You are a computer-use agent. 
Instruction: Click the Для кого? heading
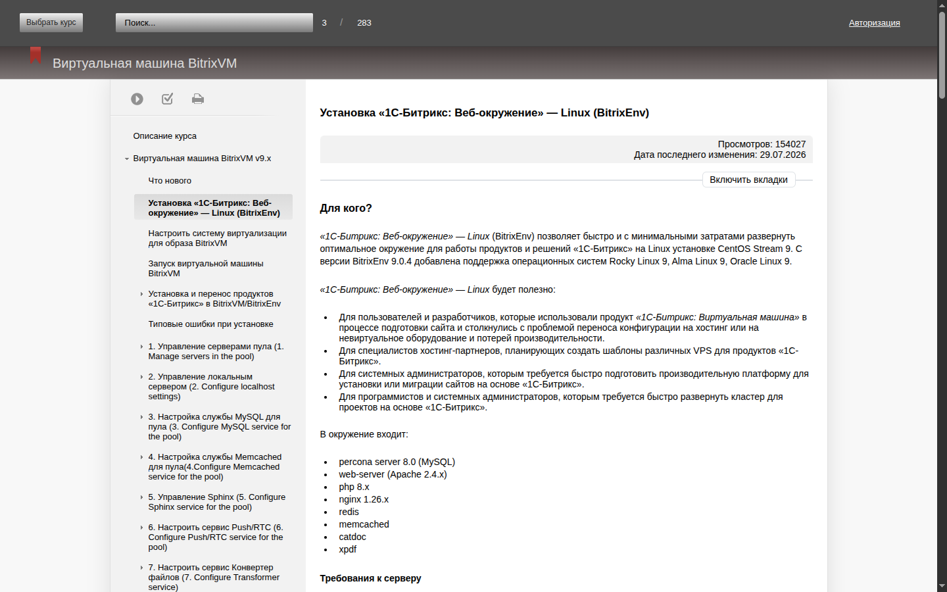[x=346, y=208]
